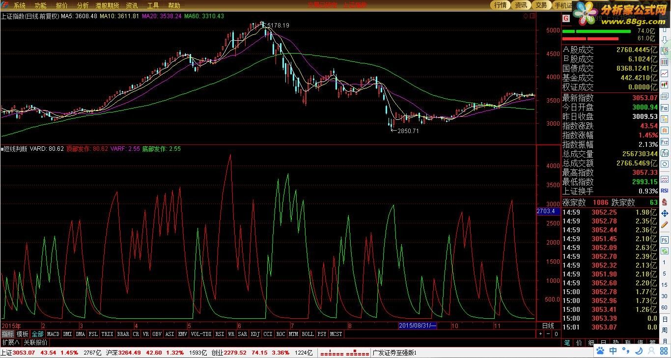
Task: Open the 分析 menu
Action: (x=83, y=5)
